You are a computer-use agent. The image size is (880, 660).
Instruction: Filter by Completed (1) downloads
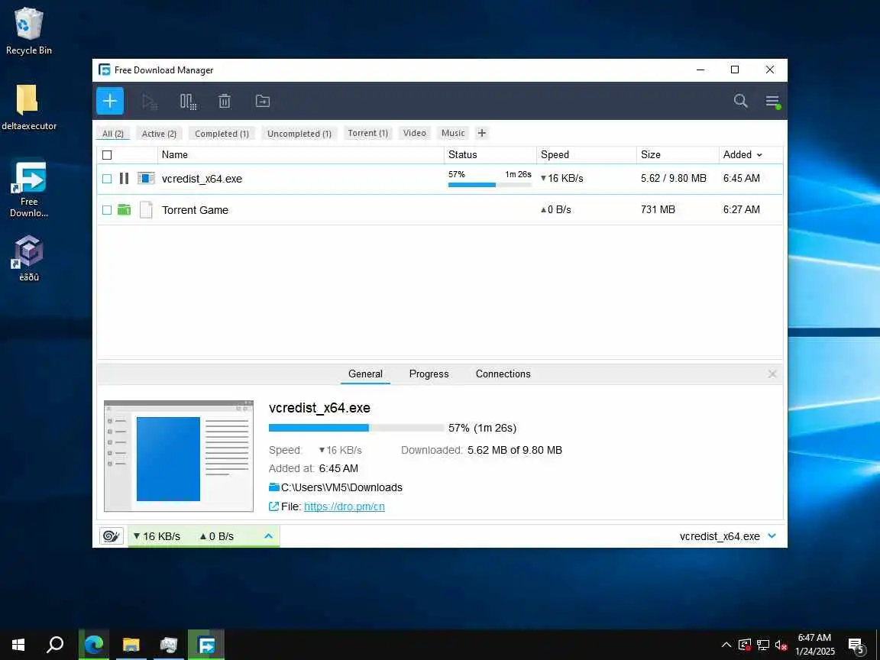pyautogui.click(x=222, y=134)
